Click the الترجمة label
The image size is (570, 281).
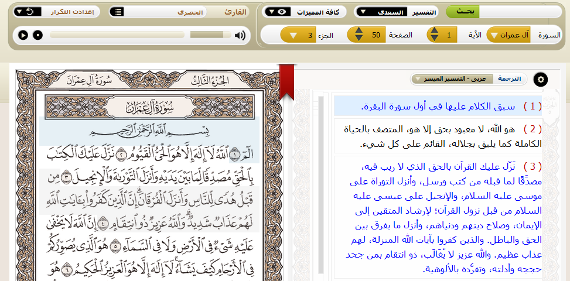point(509,79)
